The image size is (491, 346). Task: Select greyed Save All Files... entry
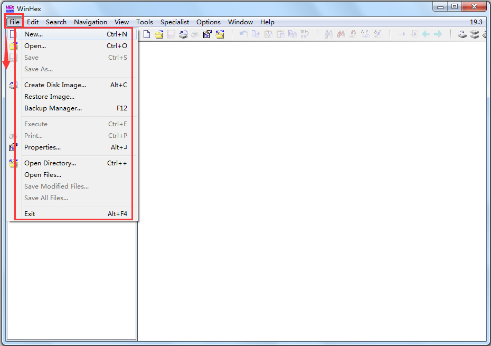[72, 198]
